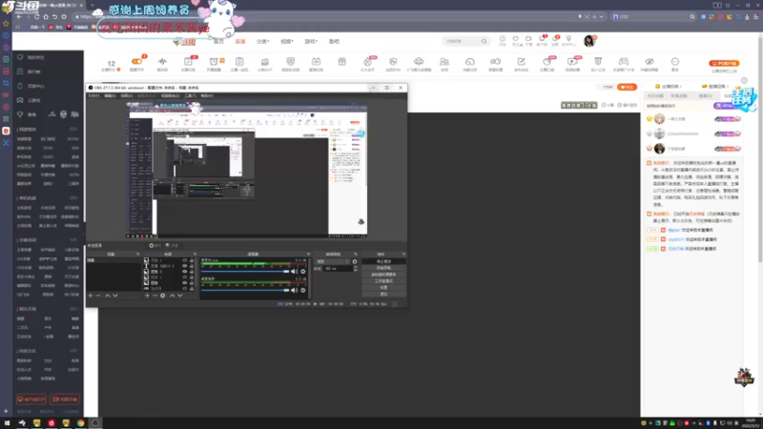The width and height of the screenshot is (763, 429).
Task: Adjust the 麦克风/Aux volume slider
Action: coord(245,272)
